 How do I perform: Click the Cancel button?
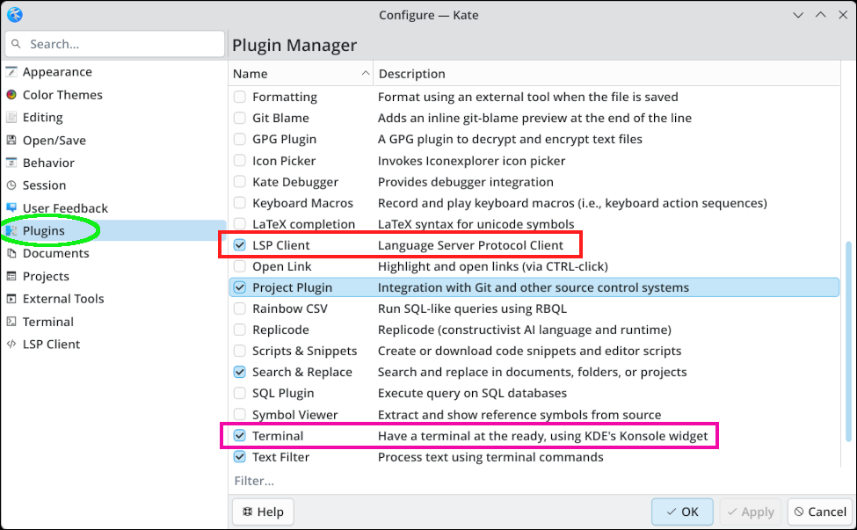[820, 512]
